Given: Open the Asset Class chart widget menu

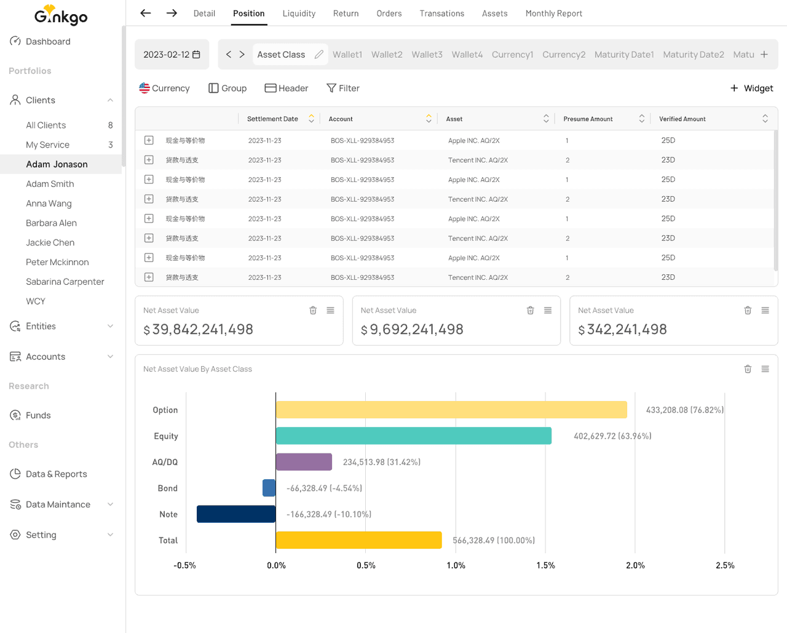Looking at the screenshot, I should tap(765, 369).
